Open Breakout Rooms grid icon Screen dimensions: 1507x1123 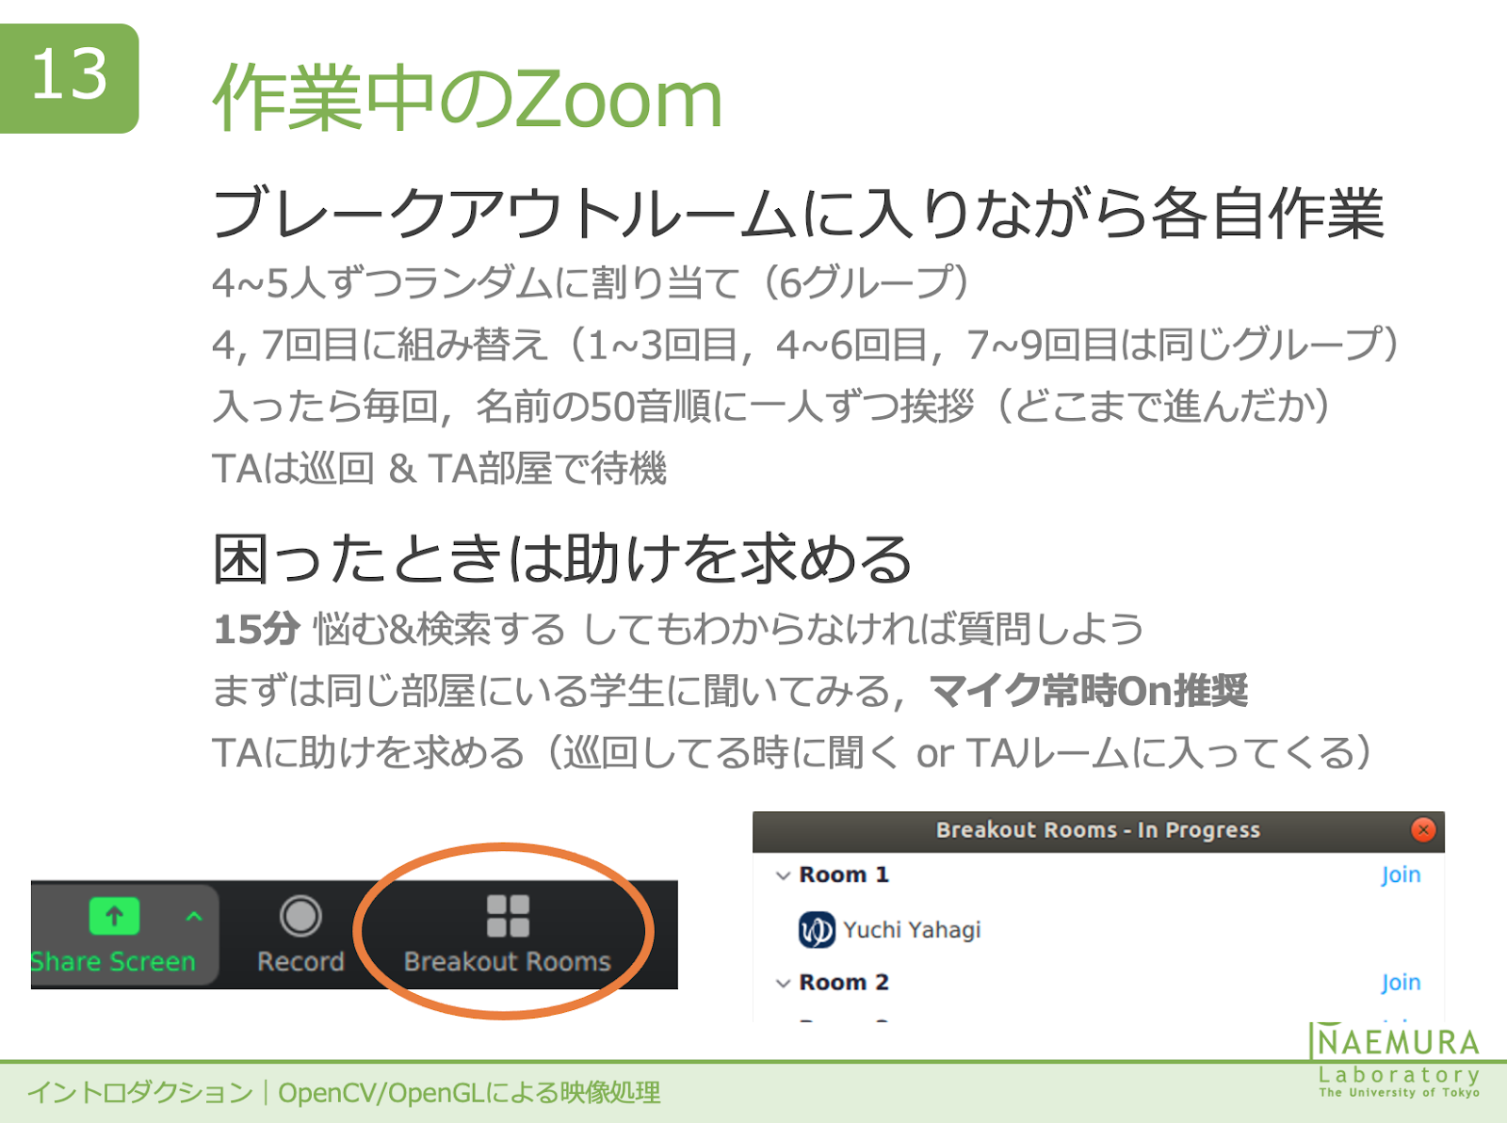[x=508, y=916]
